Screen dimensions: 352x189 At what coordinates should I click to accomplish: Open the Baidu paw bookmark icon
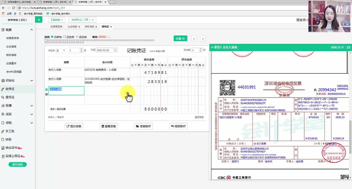(x=15, y=13)
